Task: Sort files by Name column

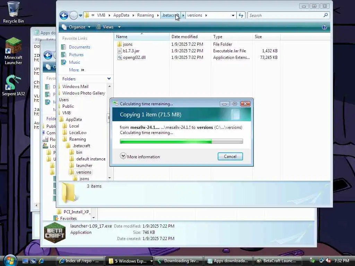Action: 141,37
